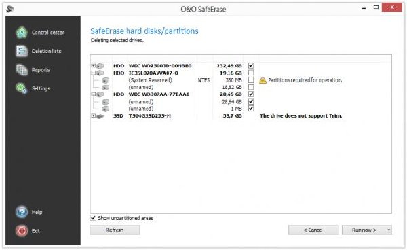This screenshot has height=250, width=407.
Task: Open Reports menu item
Action: (x=41, y=70)
